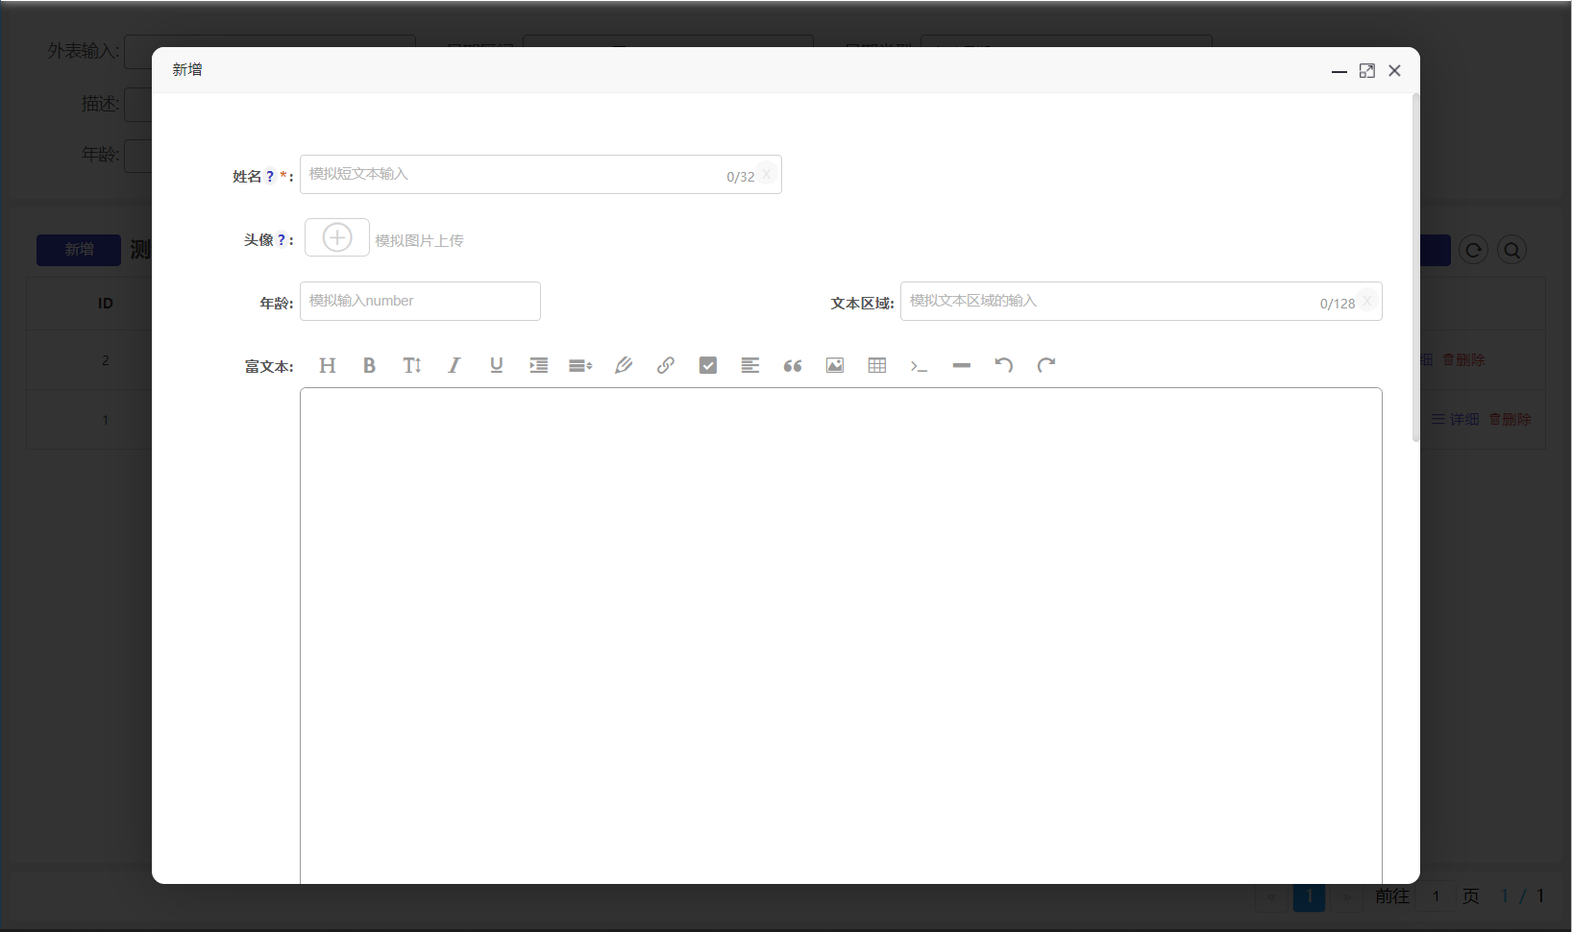The image size is (1572, 932).
Task: Apply underline formatting in the editor
Action: point(497,365)
